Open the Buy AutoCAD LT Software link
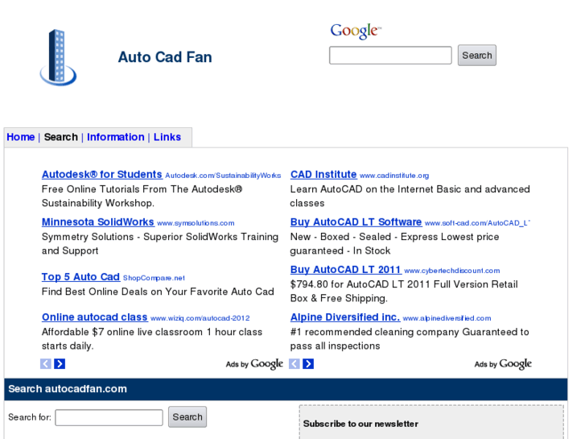The height and width of the screenshot is (439, 585). [x=356, y=222]
